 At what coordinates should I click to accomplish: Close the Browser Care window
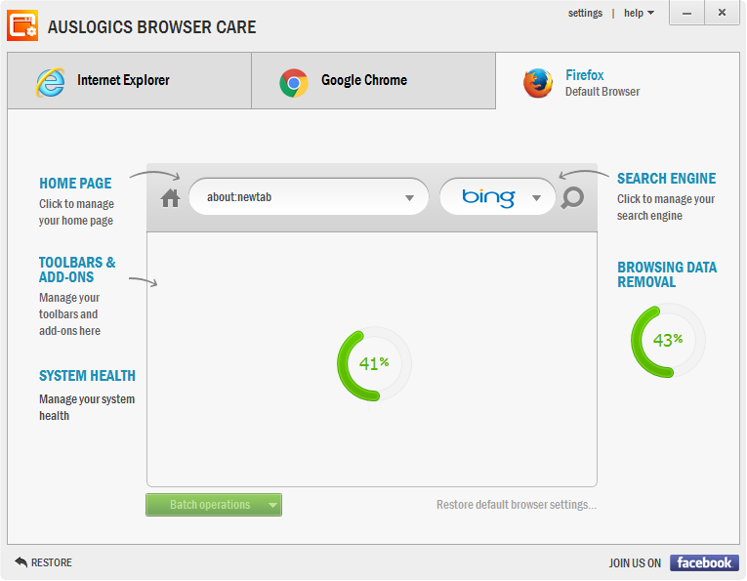tap(722, 13)
